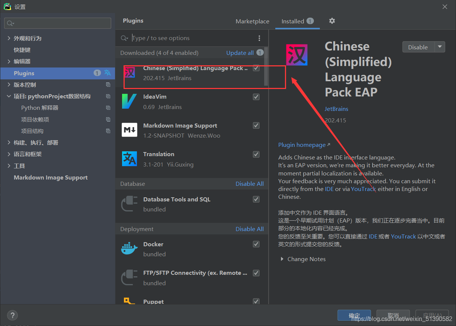
Task: Click the Chinese Language Pack list icon
Action: pos(129,72)
